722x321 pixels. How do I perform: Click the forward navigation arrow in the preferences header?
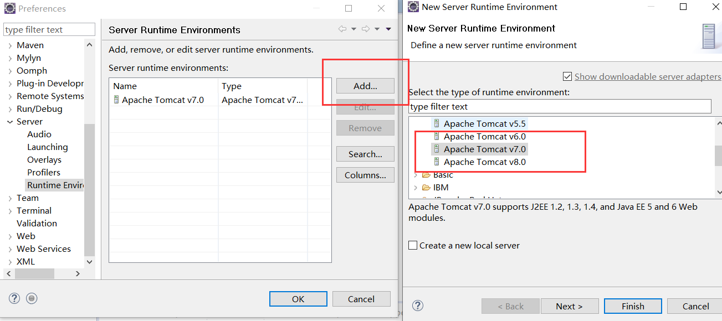tap(366, 29)
